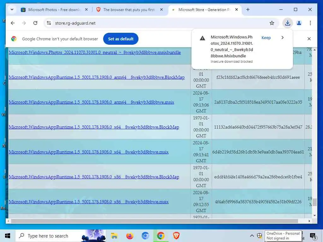Open the WindowsAppRuntime x86 BlockMap link

94,177
